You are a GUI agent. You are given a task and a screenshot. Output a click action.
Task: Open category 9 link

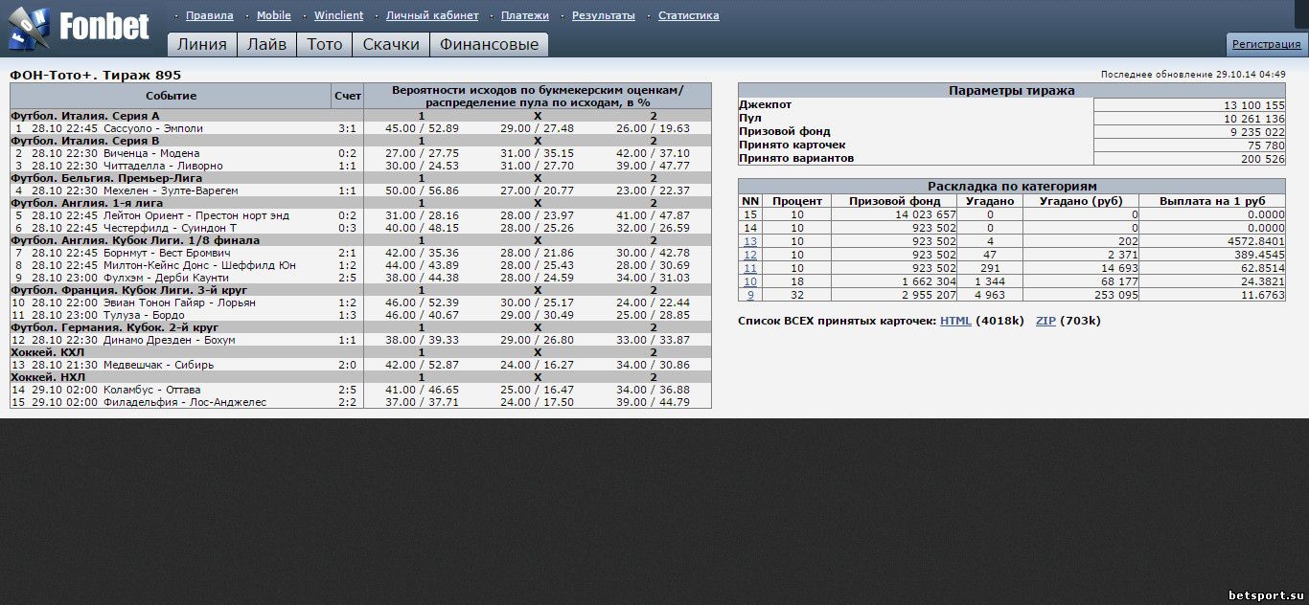[750, 295]
